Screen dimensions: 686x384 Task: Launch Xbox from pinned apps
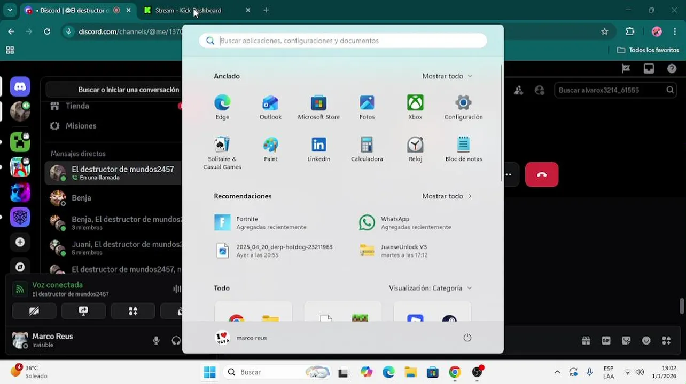click(x=415, y=107)
